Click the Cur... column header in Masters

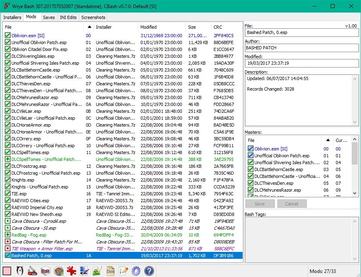pos(342,140)
